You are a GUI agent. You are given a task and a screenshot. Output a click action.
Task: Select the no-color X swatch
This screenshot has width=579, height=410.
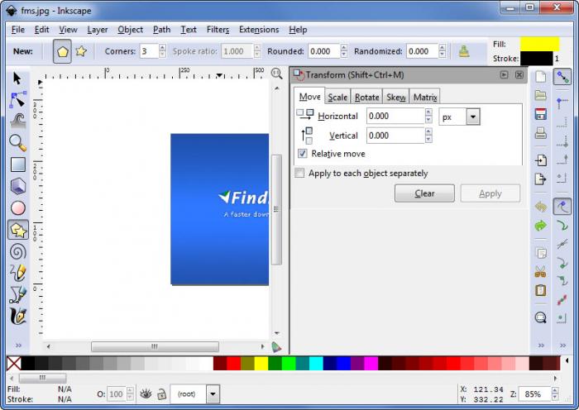point(14,364)
